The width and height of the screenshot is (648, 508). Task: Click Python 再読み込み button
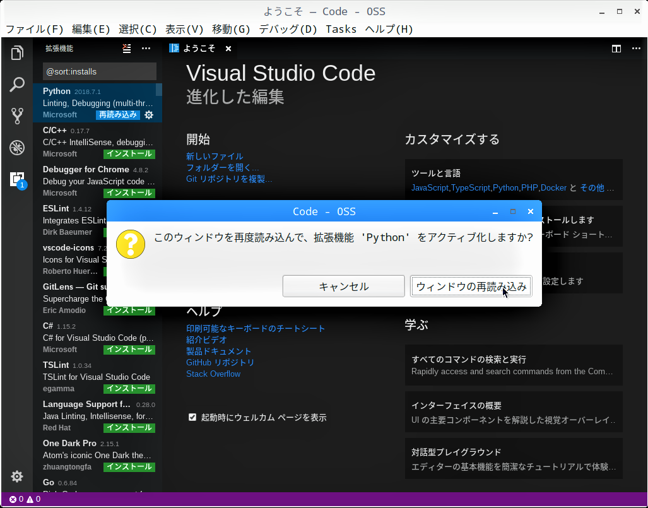pos(118,115)
